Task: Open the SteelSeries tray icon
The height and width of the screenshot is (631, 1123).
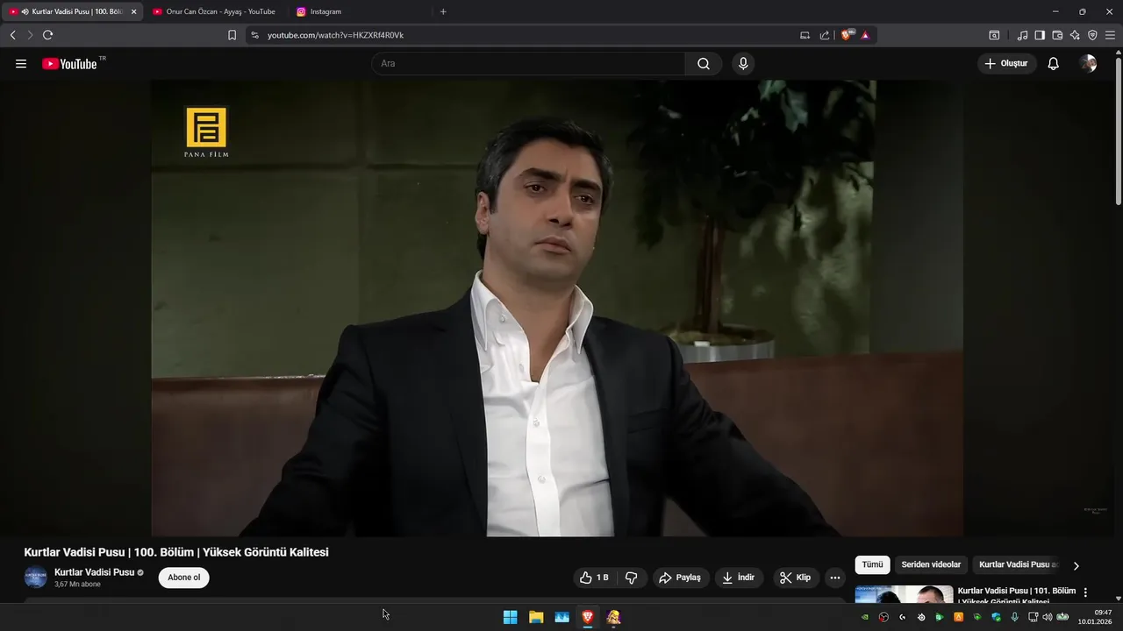Action: point(921,617)
